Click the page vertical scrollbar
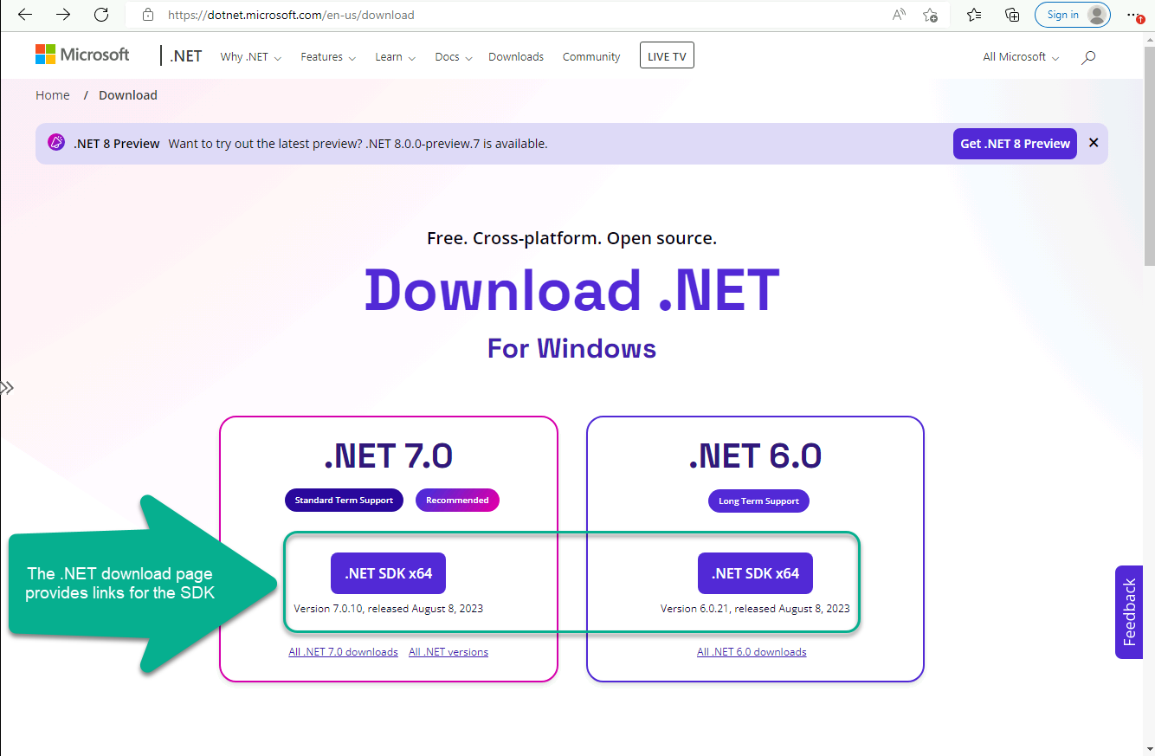The image size is (1155, 756). [1149, 156]
